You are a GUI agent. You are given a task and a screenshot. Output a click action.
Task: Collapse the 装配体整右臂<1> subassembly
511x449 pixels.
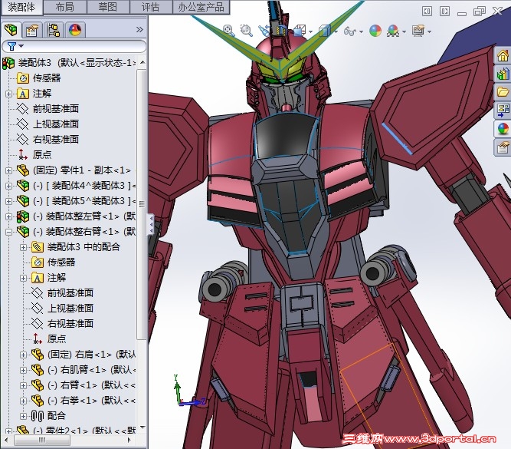click(8, 232)
